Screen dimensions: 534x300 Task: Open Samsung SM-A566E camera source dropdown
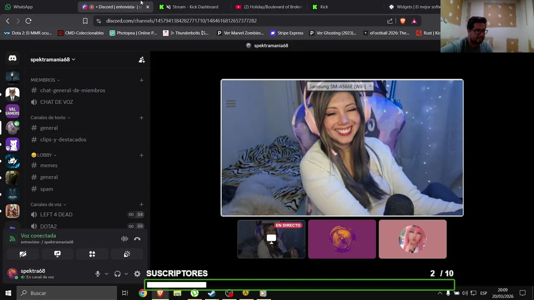click(340, 86)
